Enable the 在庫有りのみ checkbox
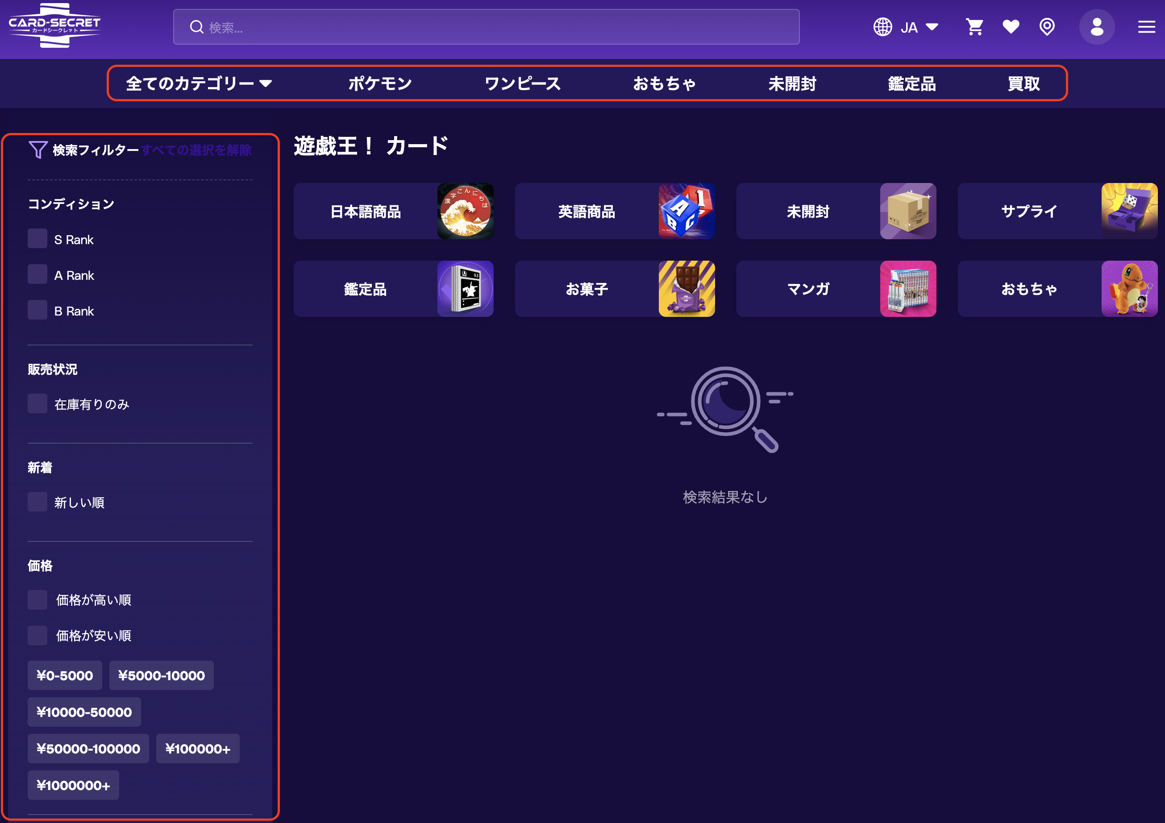1165x823 pixels. 37,403
